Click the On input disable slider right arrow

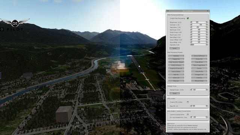[207, 117]
